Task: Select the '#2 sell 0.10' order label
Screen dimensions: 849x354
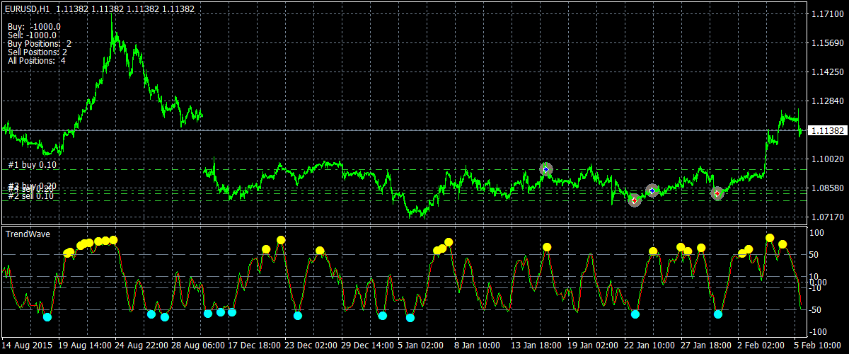Action: (x=31, y=195)
